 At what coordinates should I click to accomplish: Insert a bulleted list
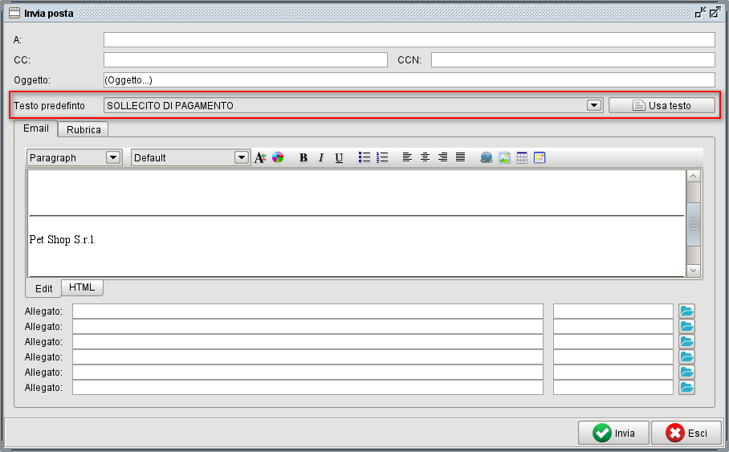364,158
